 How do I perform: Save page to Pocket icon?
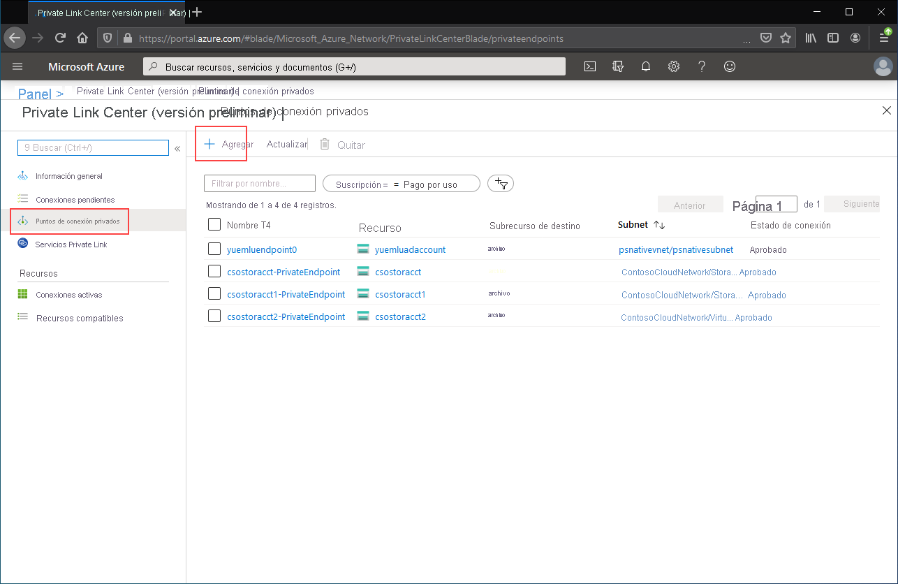point(766,38)
